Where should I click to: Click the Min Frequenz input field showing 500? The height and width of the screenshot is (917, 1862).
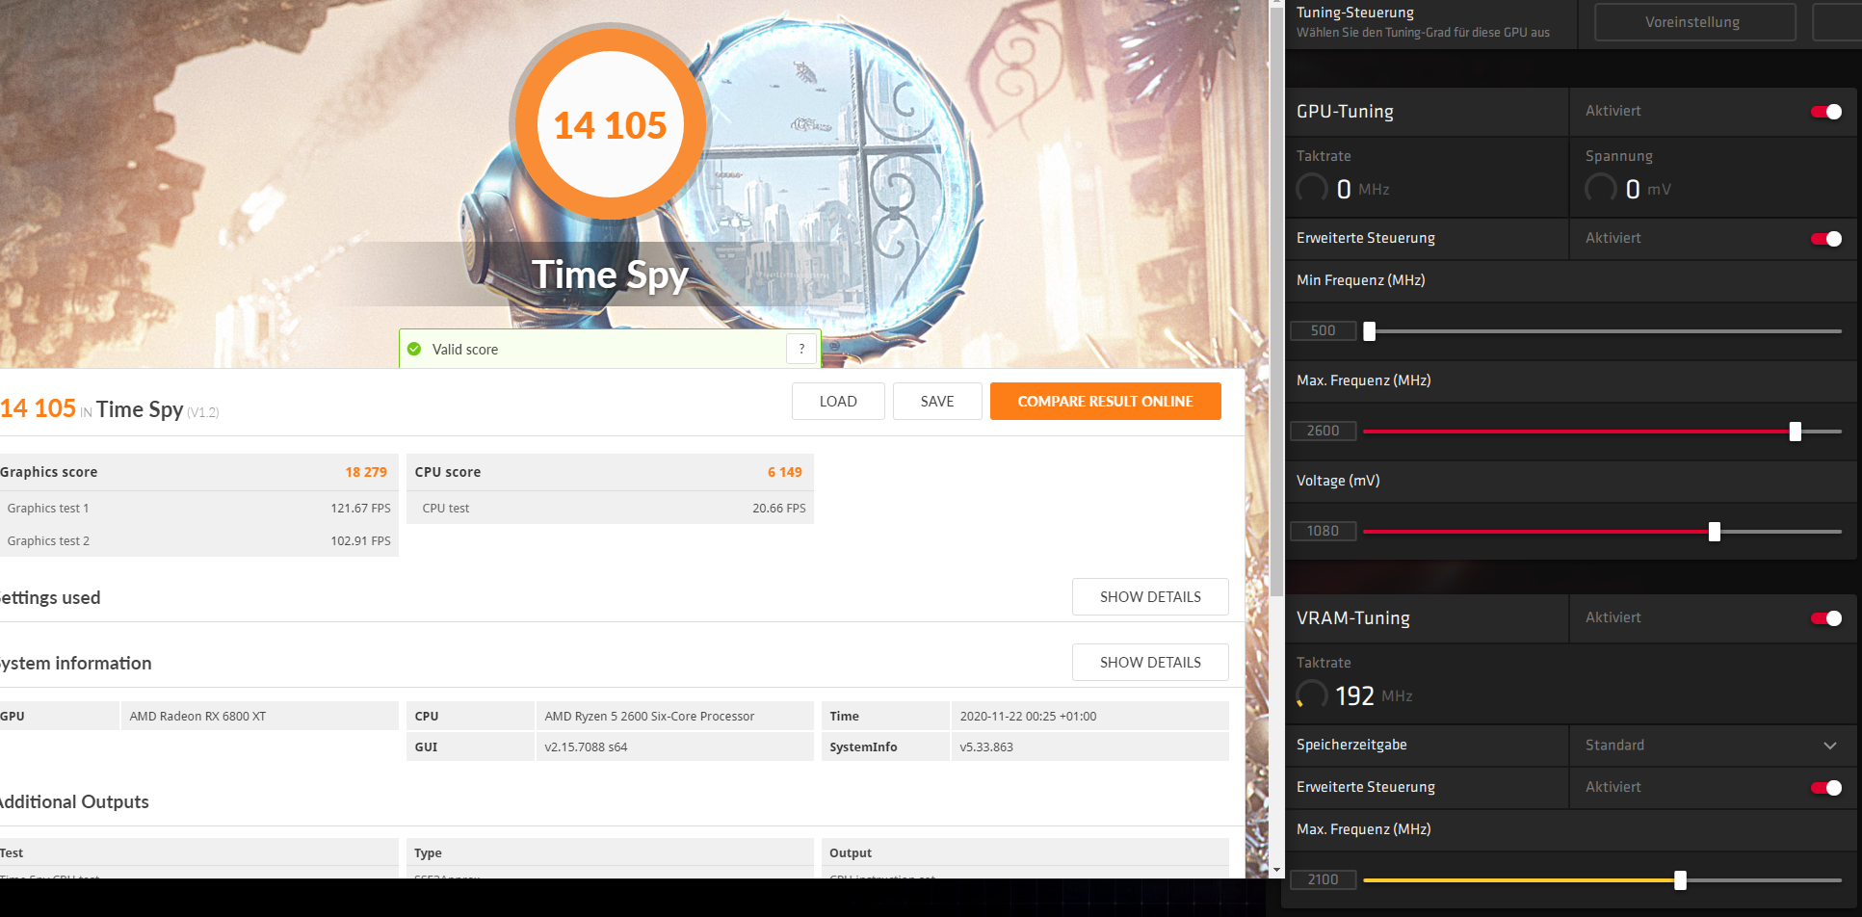click(1324, 331)
